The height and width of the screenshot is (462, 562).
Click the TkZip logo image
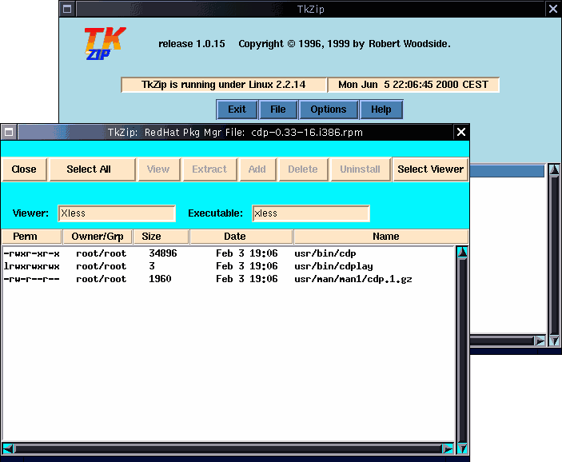(x=105, y=43)
